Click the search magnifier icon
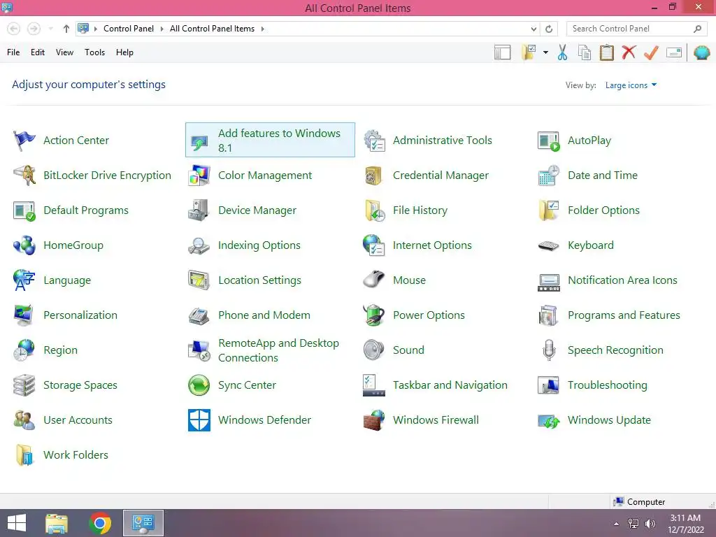Viewport: 716px width, 537px height. click(697, 29)
